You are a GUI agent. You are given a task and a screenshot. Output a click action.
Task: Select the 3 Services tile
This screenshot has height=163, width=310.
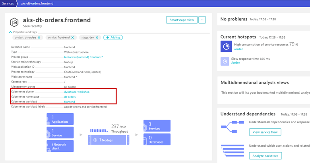pos(157,126)
